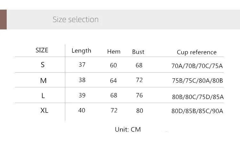Click the brown accent bar beside heading
Viewport: 240px width, 142px height.
(x=4, y=20)
